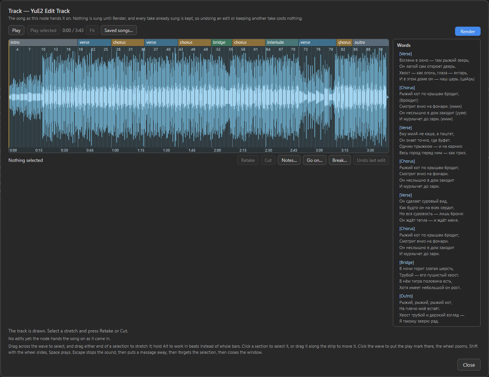Select the outro section in the strip
Viewport: 489px width, 377px height.
pos(371,43)
